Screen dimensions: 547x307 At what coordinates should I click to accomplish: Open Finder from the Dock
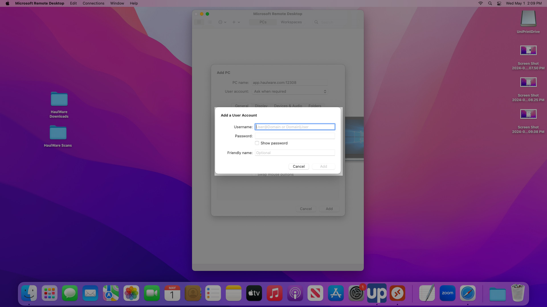[x=29, y=293]
